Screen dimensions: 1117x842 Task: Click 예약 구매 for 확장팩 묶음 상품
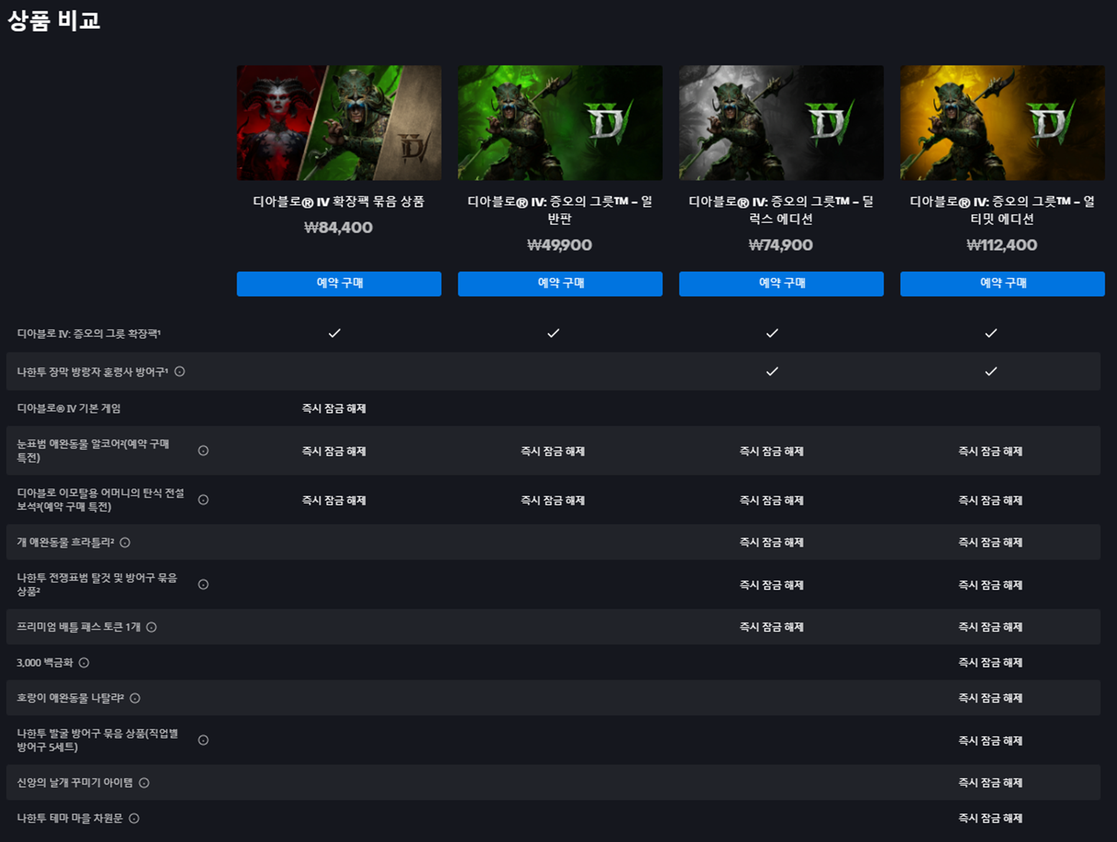(x=339, y=283)
